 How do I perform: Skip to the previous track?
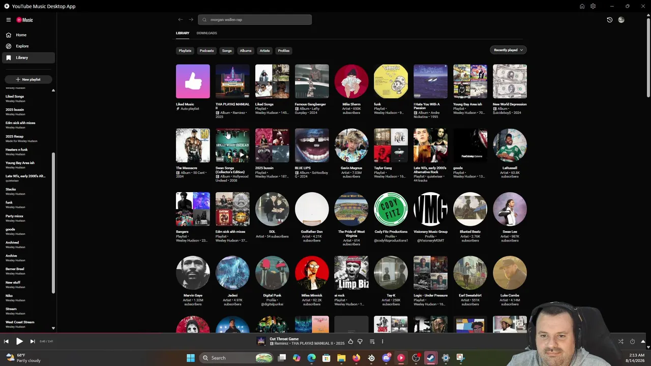(6, 342)
